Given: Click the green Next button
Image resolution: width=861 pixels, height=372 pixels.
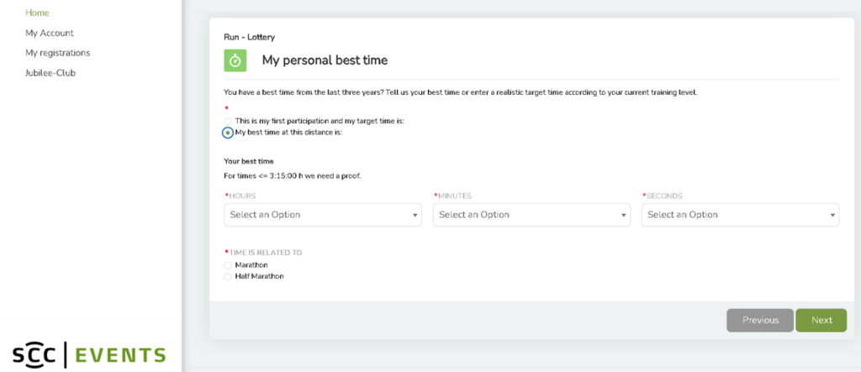Looking at the screenshot, I should (x=821, y=320).
